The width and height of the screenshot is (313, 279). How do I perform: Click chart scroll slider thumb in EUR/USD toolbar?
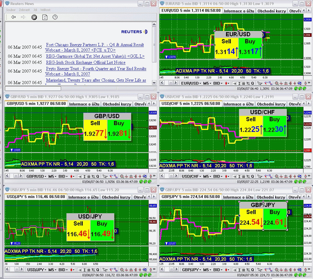[171, 83]
